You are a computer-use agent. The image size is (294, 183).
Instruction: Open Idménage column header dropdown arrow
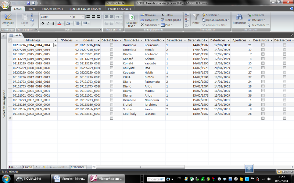(x=55, y=40)
